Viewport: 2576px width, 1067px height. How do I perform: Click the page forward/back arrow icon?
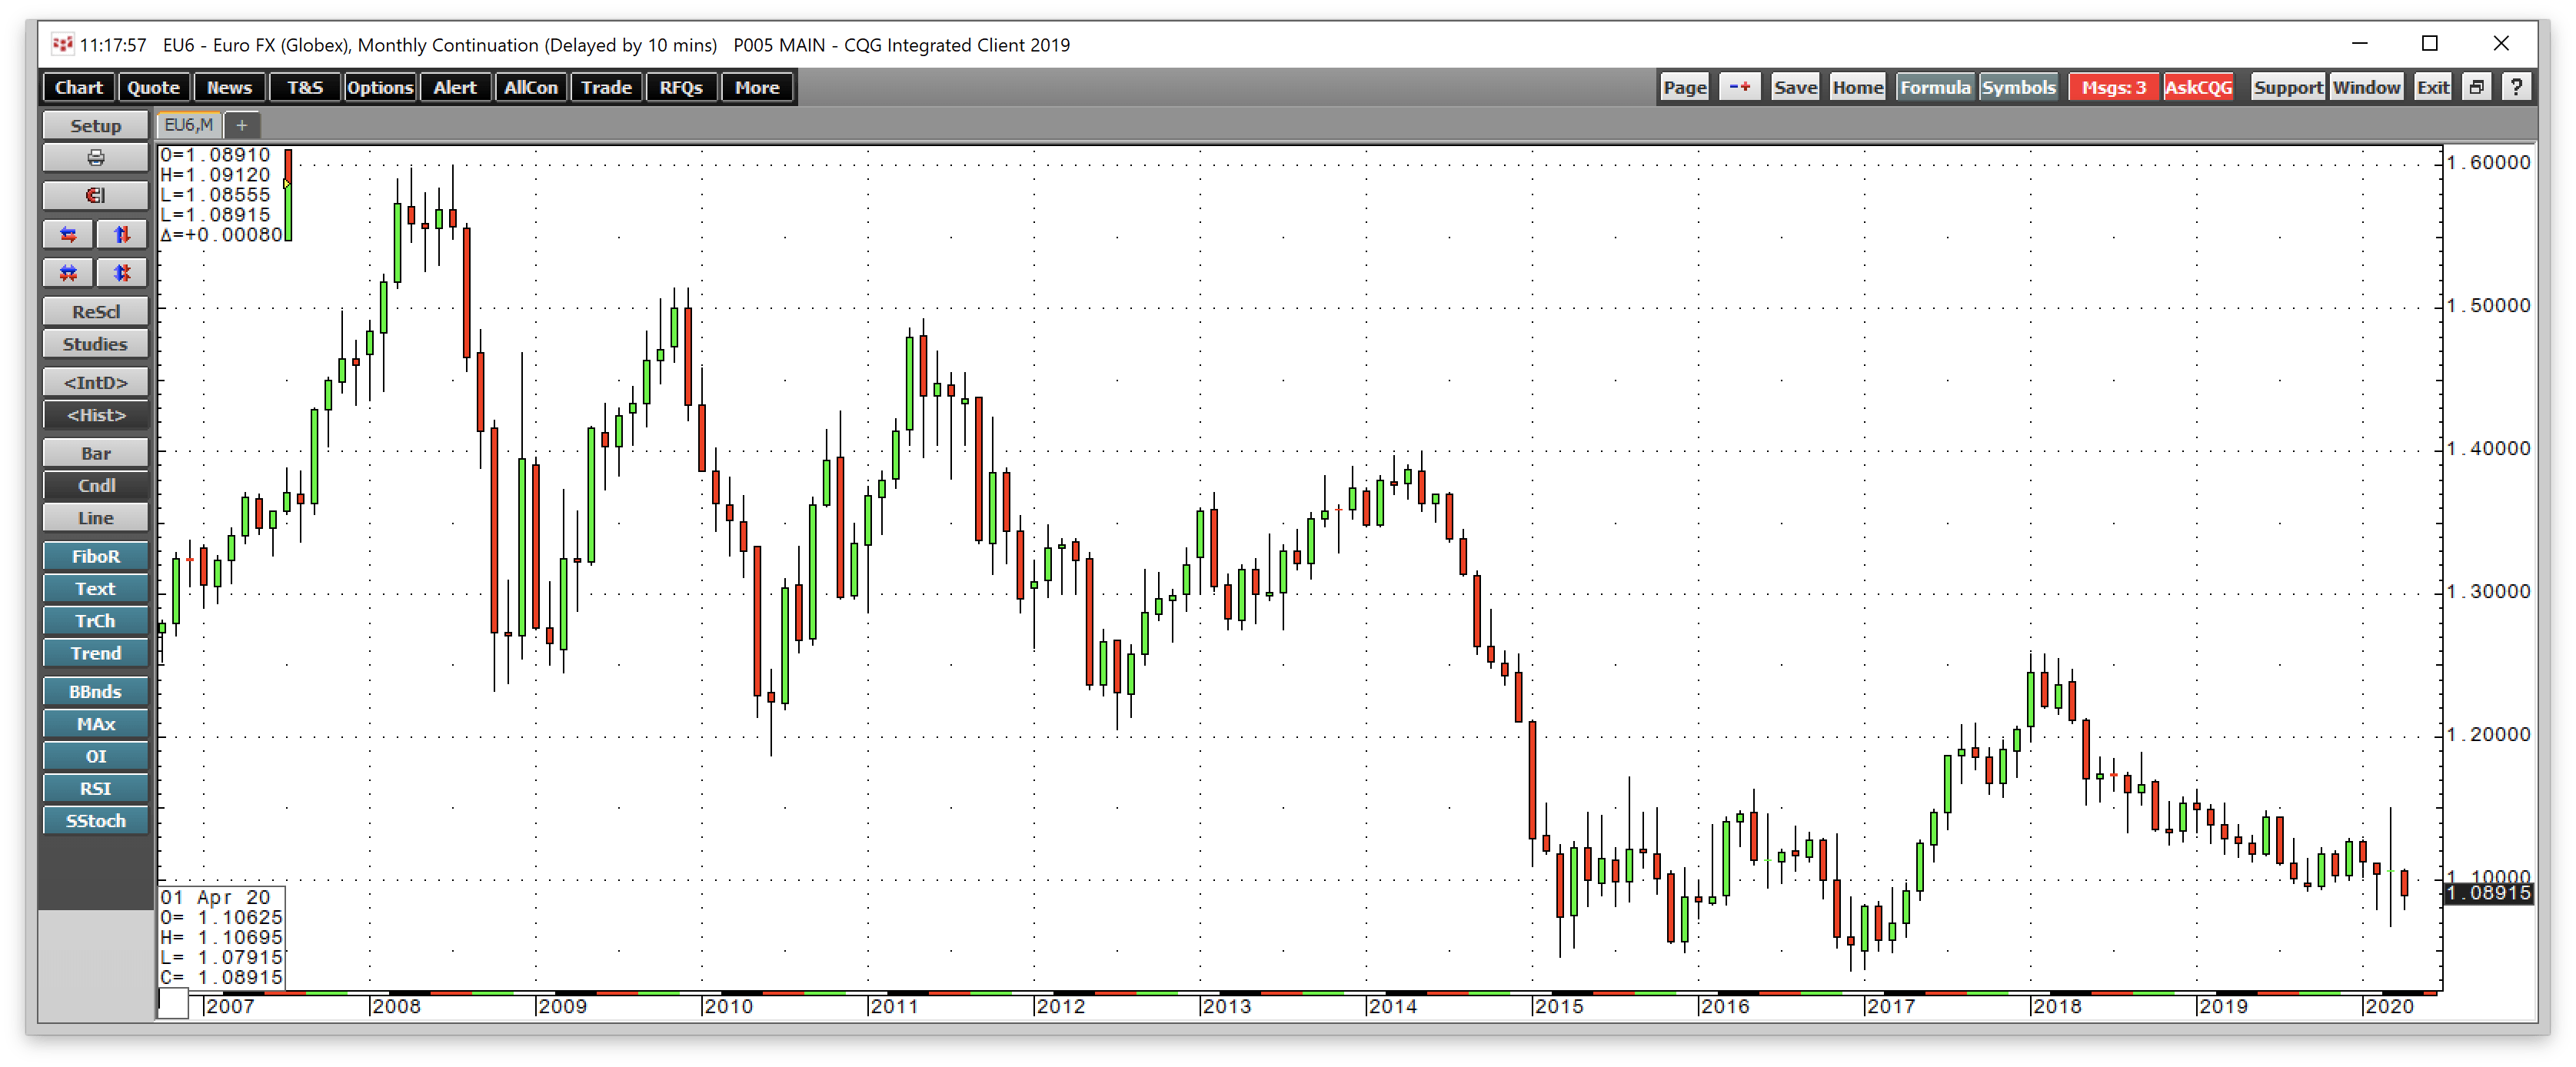point(1740,87)
